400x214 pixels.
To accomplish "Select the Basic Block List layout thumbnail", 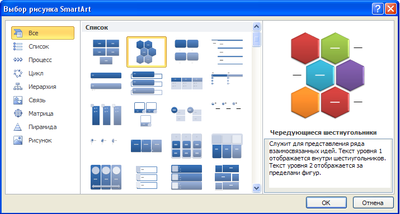I will (x=106, y=52).
